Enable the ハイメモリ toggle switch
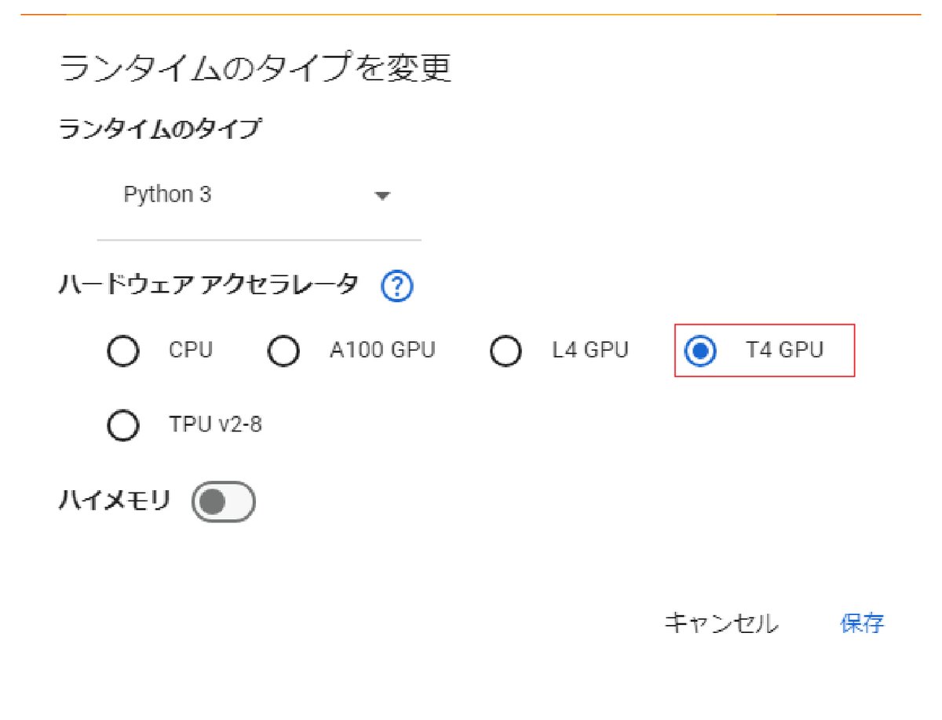Screen dimensions: 942x720 [x=224, y=502]
